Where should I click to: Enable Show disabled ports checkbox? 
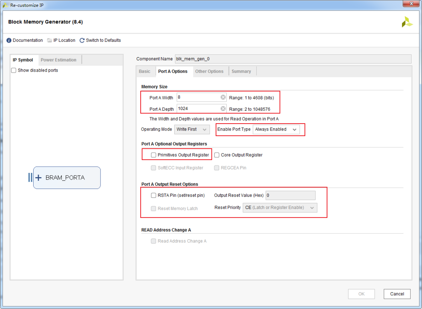[x=14, y=70]
